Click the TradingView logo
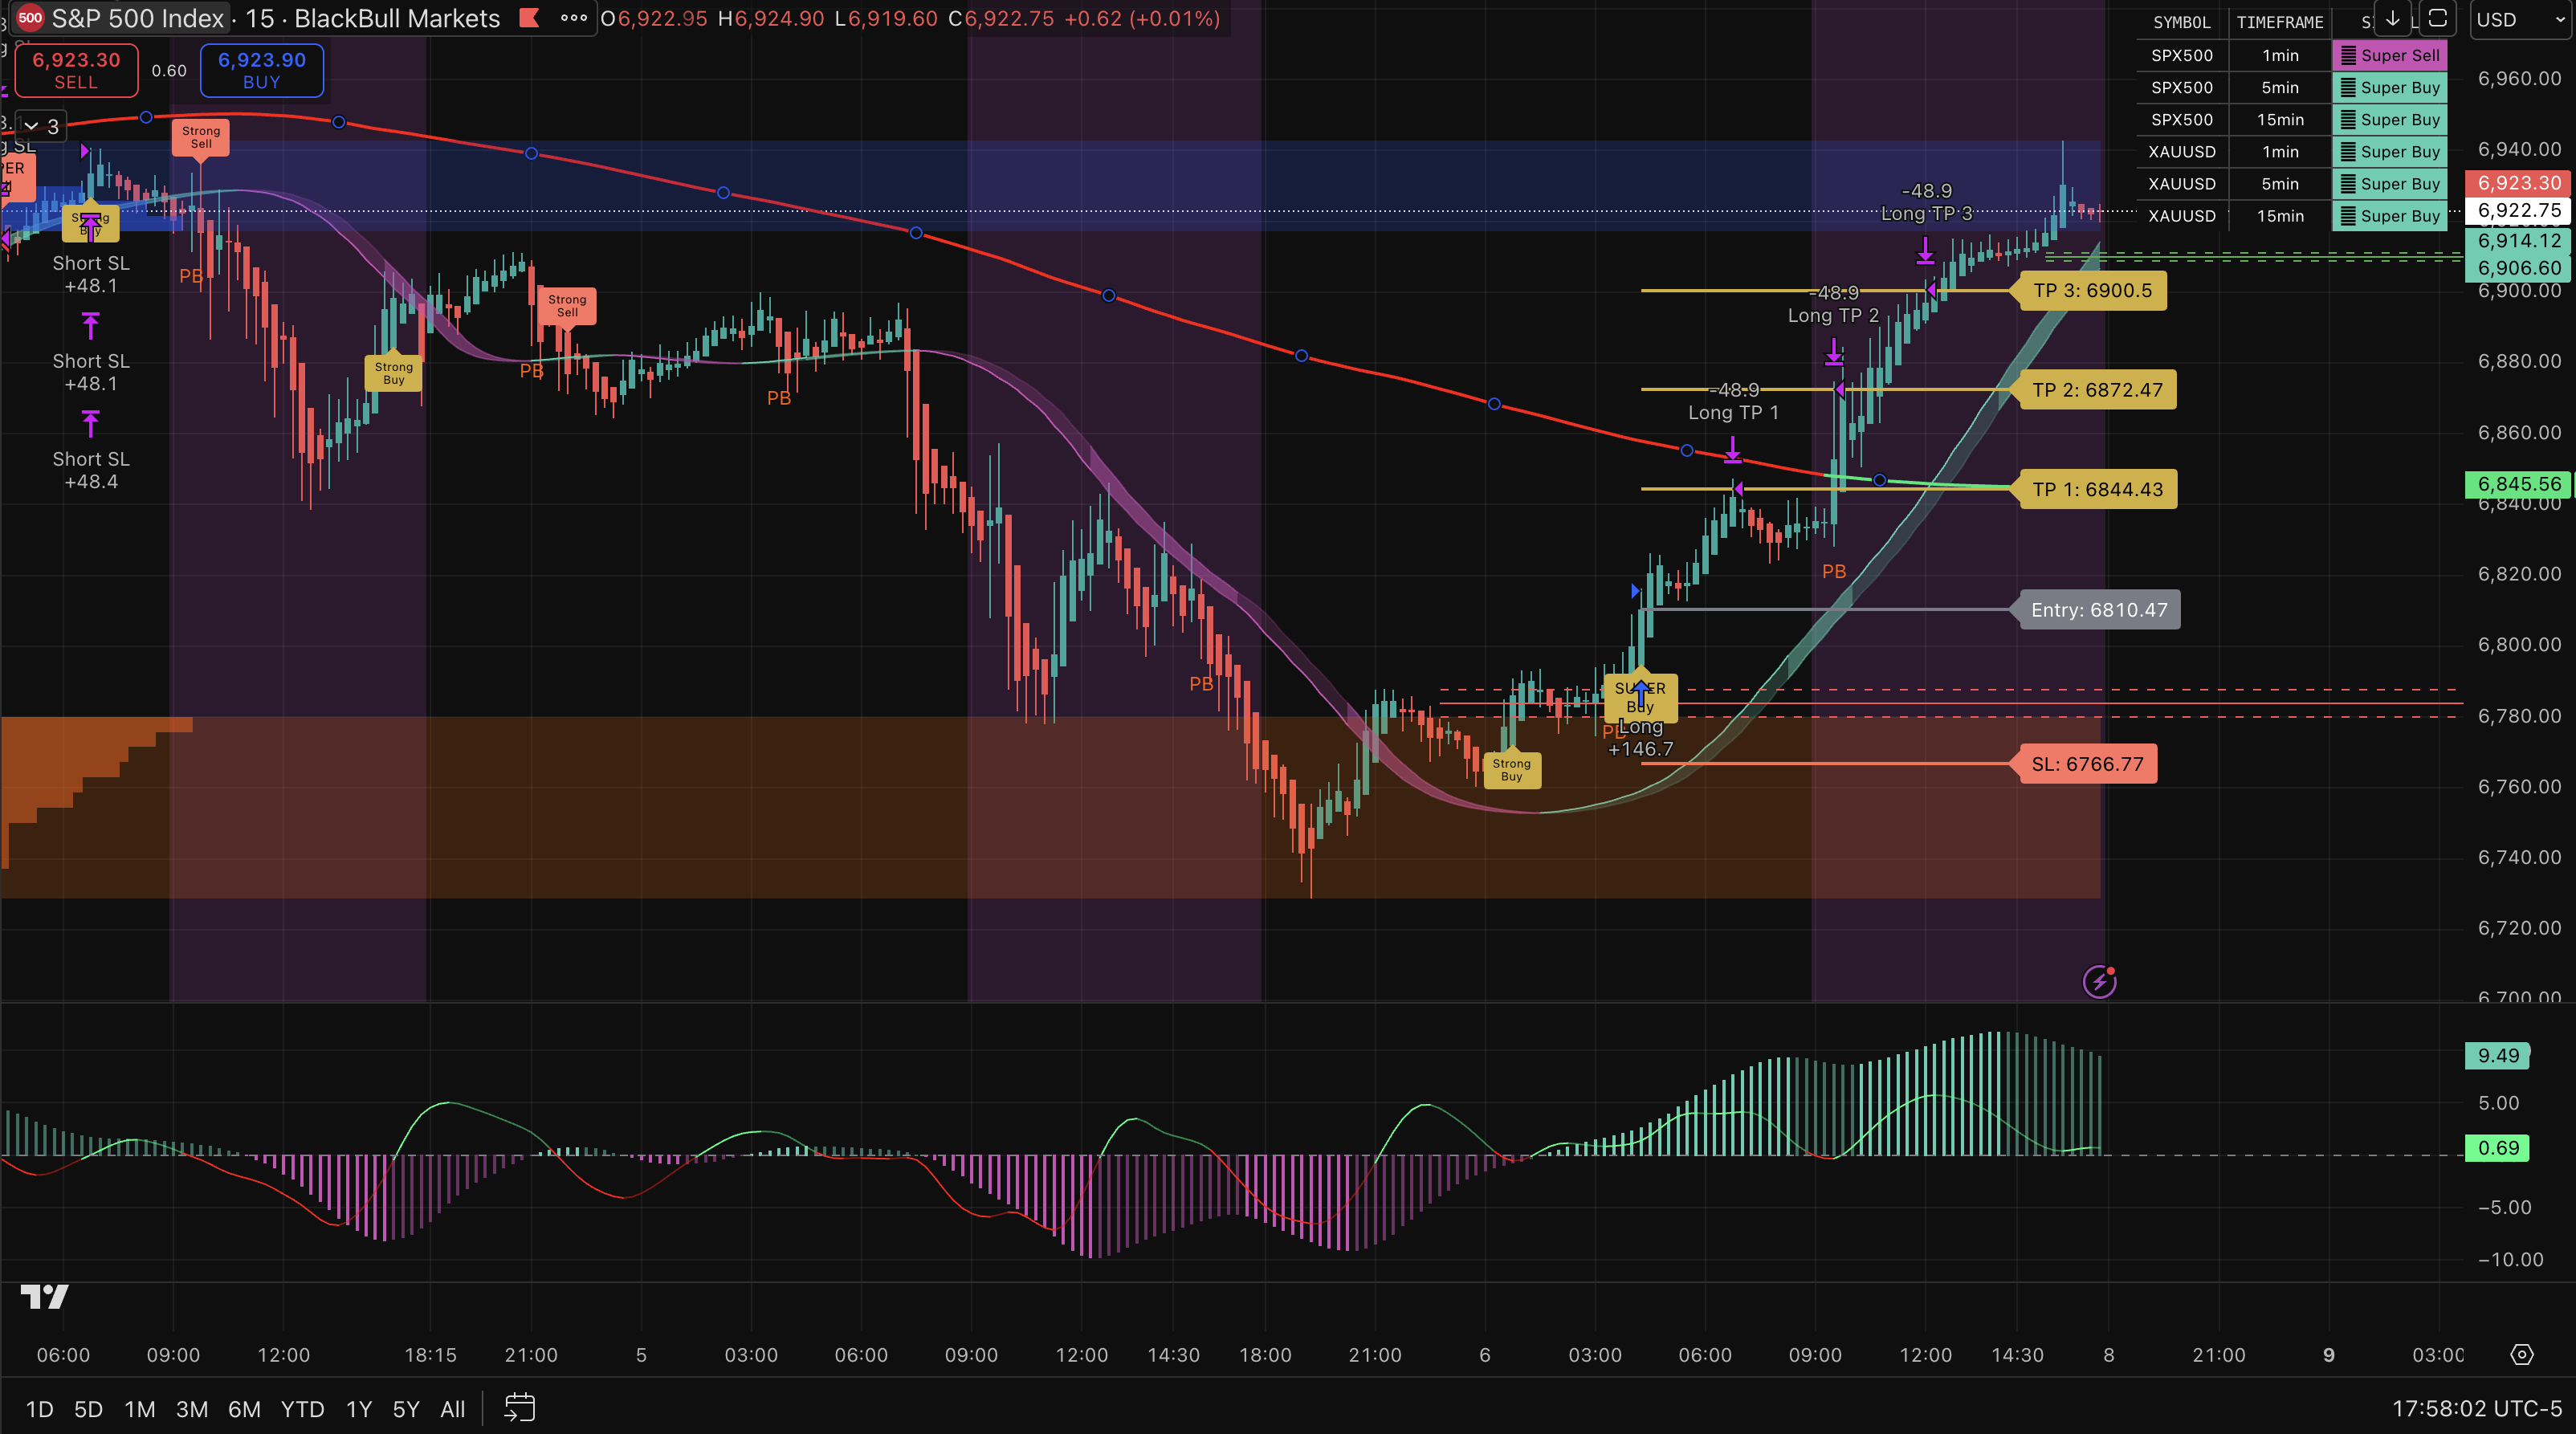2576x1434 pixels. click(44, 1297)
